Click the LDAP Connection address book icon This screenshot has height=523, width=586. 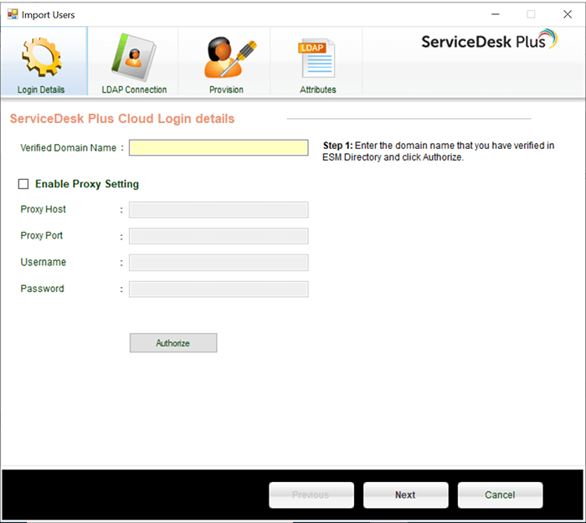coord(134,57)
